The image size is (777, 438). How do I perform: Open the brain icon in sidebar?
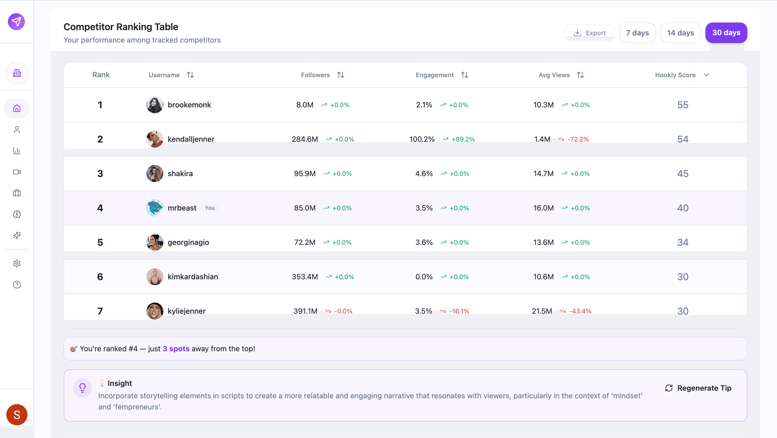pos(17,214)
